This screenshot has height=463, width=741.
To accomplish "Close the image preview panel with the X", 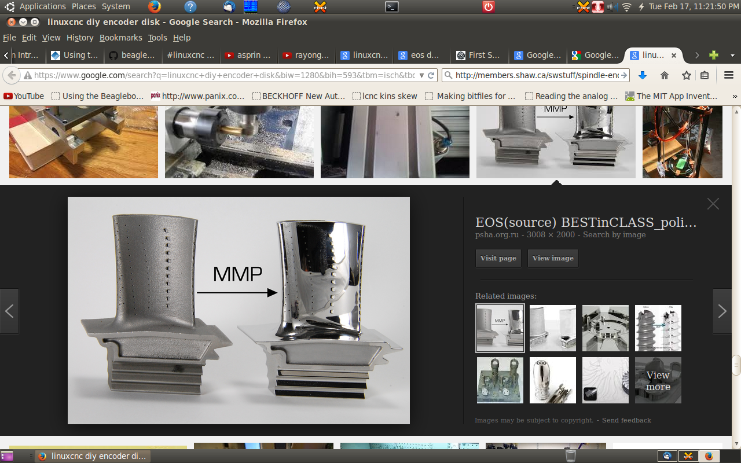I will (x=713, y=204).
